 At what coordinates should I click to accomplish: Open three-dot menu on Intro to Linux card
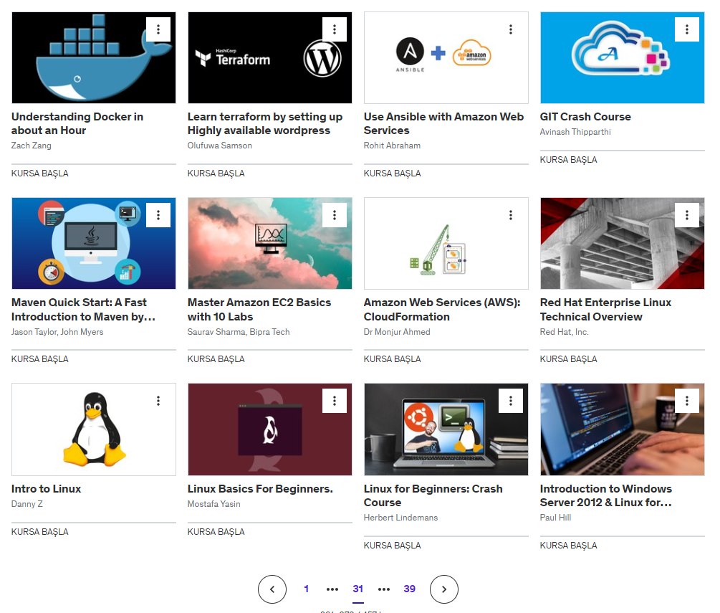tap(158, 401)
